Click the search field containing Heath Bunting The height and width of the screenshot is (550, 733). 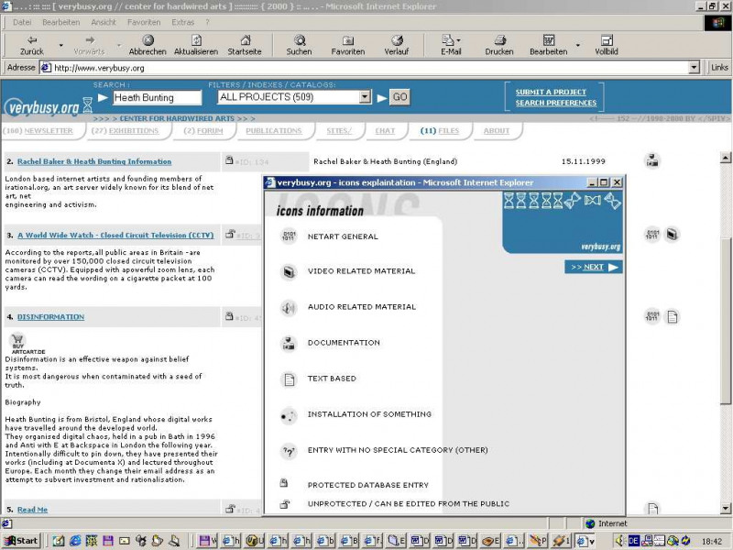(x=157, y=97)
